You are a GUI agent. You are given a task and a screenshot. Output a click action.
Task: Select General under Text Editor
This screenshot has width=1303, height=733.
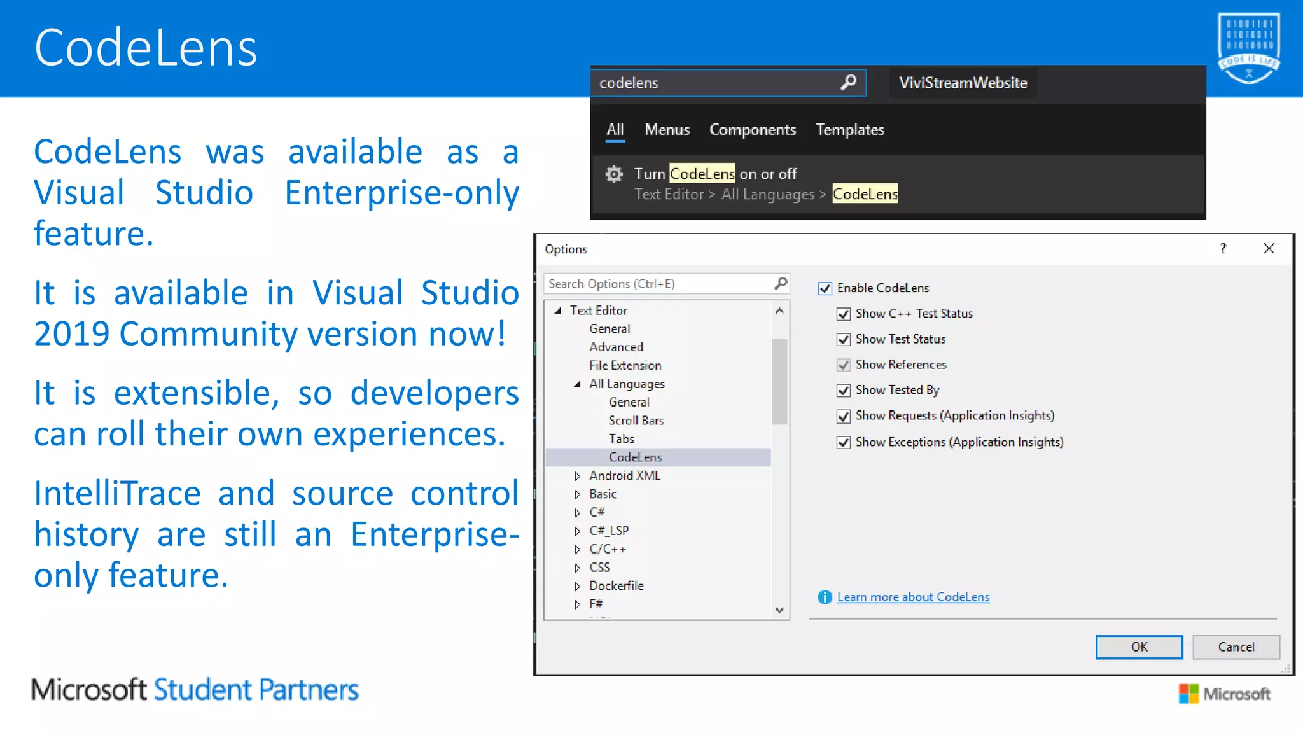click(x=610, y=330)
